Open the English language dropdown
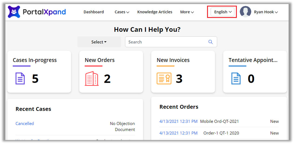Screen dimensions: 294x144 pyautogui.click(x=223, y=12)
